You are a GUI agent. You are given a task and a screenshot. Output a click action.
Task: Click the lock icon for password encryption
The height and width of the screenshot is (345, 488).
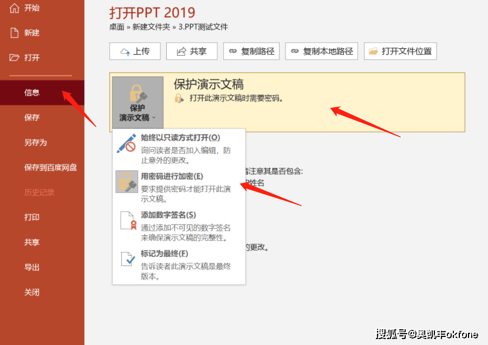pyautogui.click(x=127, y=182)
